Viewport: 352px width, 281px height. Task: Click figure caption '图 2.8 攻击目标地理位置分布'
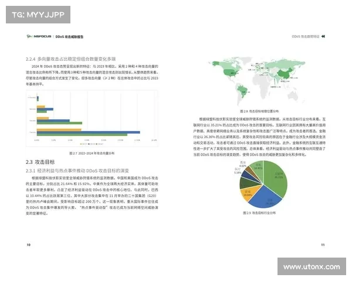pyautogui.click(x=259, y=111)
